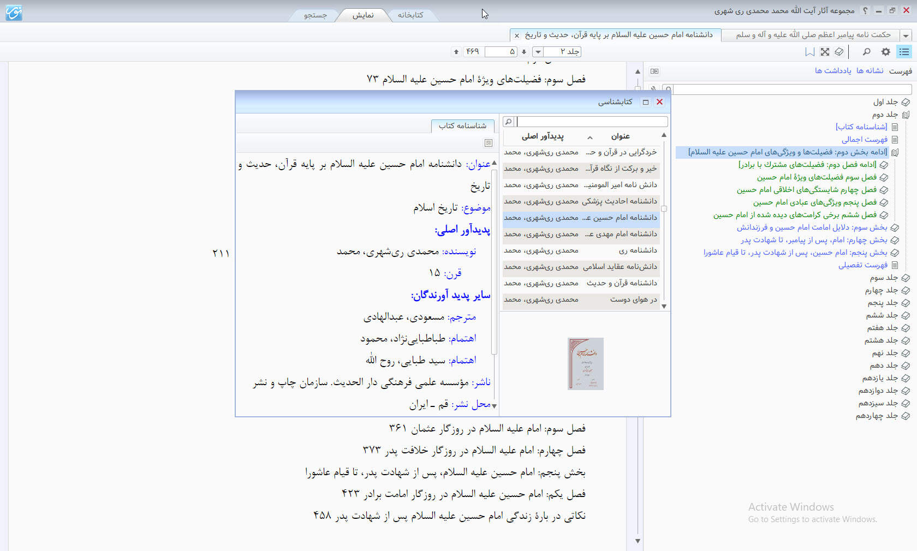Open فصل ششم برخی کرامت‌های in tree
Image resolution: width=917 pixels, height=551 pixels.
click(795, 215)
